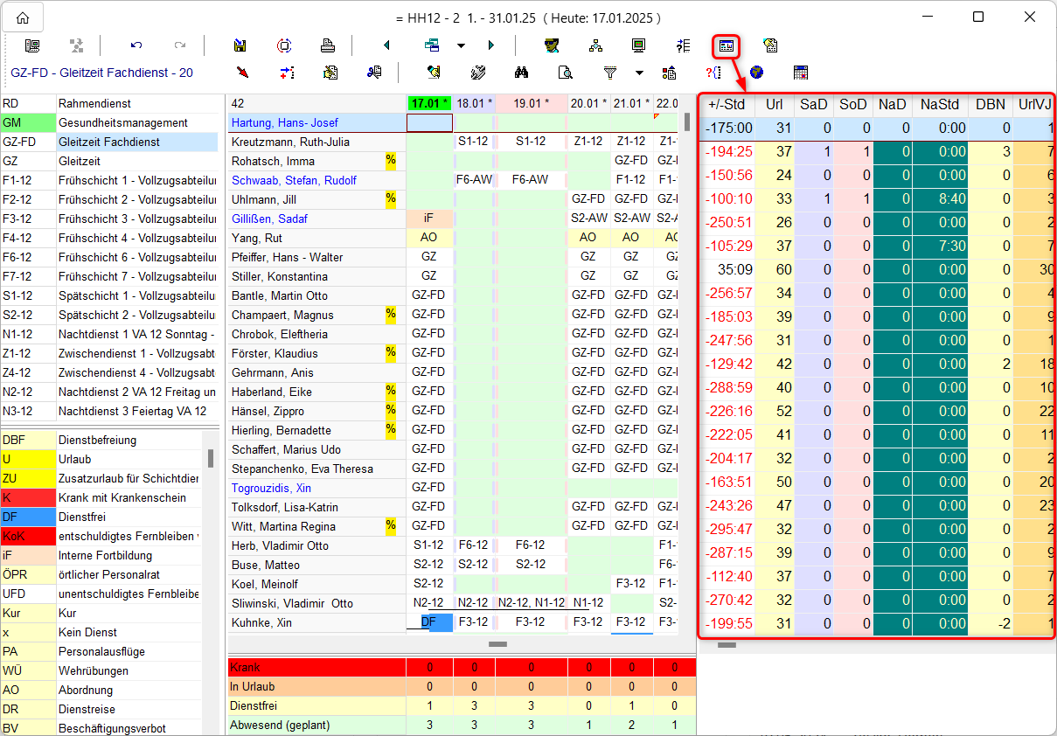The image size is (1057, 736).
Task: Click the Home icon at top left
Action: coord(22,17)
